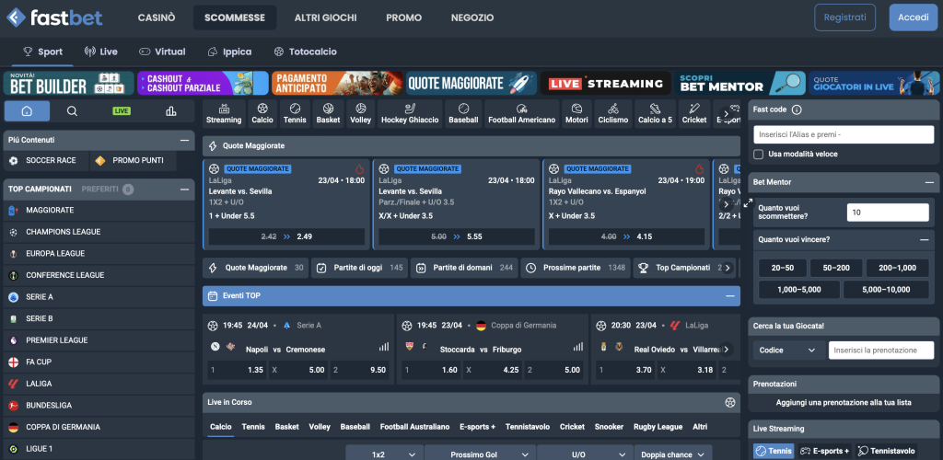This screenshot has height=460, width=943.
Task: Click the fastbet logo
Action: pos(54,17)
